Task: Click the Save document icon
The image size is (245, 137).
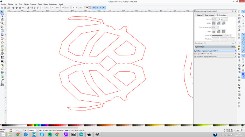Action: tap(239, 18)
